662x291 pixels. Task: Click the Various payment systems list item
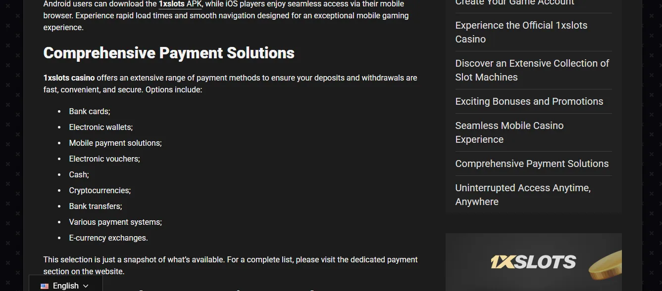point(115,222)
